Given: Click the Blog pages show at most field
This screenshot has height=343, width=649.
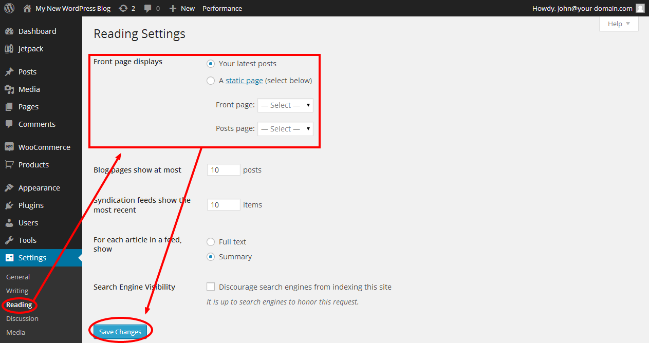Looking at the screenshot, I should [x=223, y=169].
